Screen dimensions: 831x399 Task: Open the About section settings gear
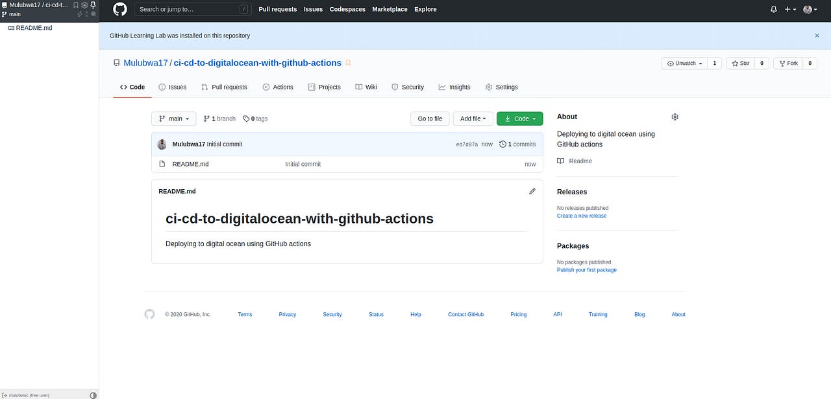pos(675,117)
